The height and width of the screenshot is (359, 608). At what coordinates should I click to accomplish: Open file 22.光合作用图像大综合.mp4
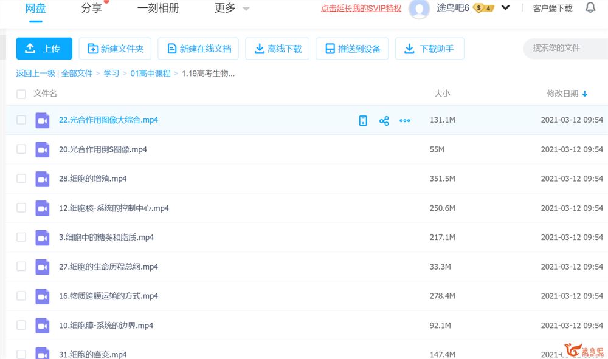click(x=109, y=120)
